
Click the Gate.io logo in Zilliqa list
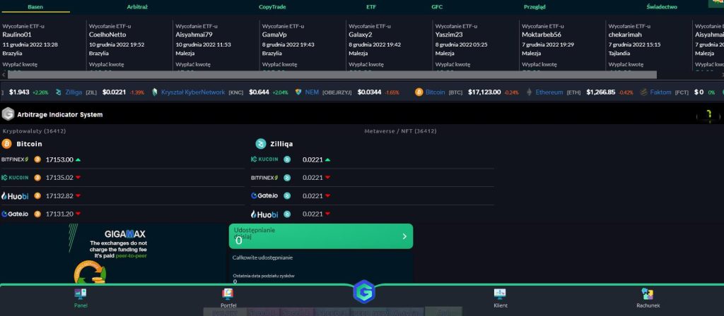(x=264, y=196)
